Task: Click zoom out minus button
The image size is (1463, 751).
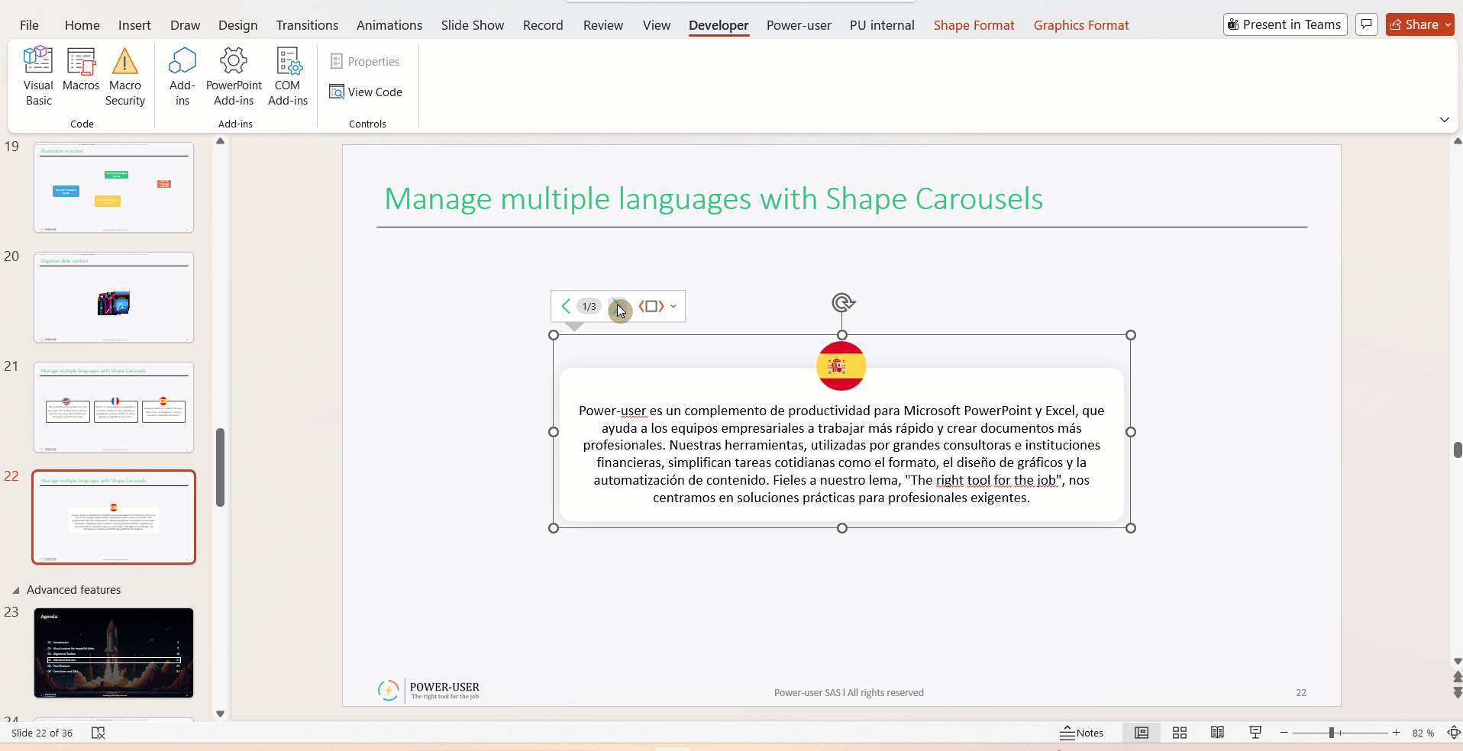Action: tap(1284, 733)
